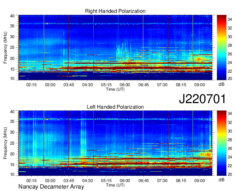
Task: Click the 02:15 time tick of Right Handed plot
Action: 32,85
